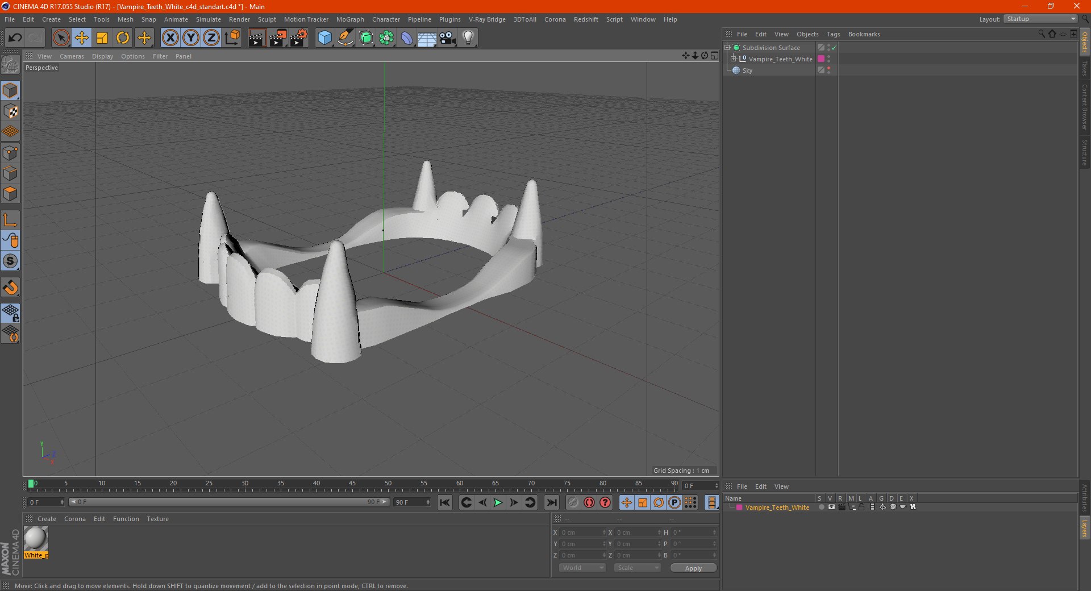Toggle the X axis lock
Image resolution: width=1091 pixels, height=591 pixels.
tap(170, 38)
